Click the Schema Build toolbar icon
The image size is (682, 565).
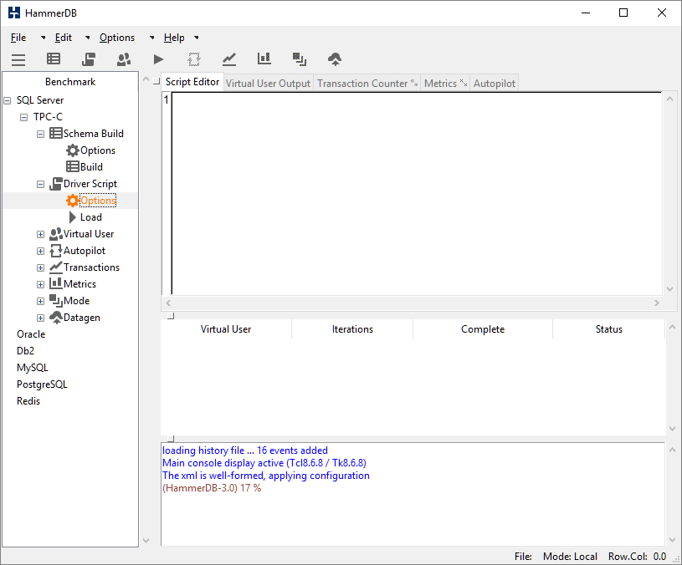click(54, 59)
